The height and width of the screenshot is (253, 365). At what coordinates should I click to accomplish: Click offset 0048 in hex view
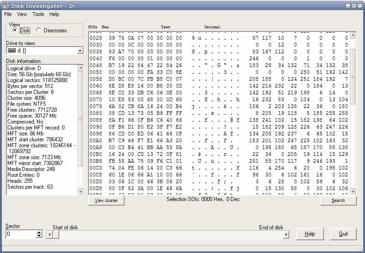pos(96,65)
